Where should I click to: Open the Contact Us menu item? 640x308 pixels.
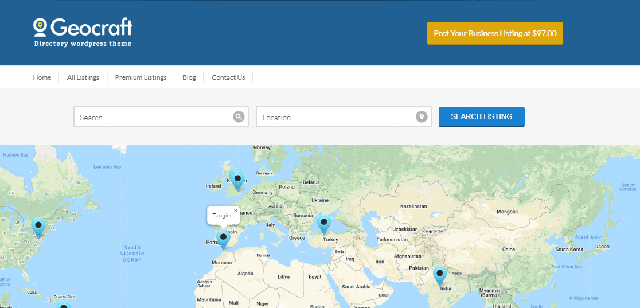click(228, 77)
